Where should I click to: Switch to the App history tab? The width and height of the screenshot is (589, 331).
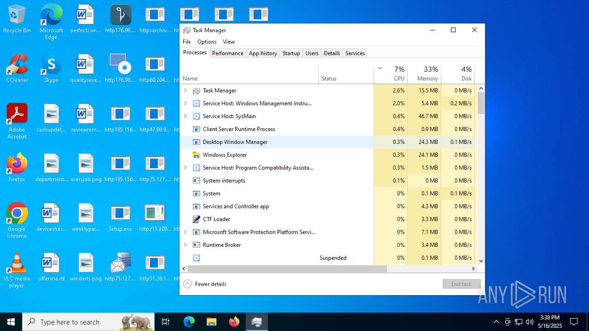click(x=263, y=53)
